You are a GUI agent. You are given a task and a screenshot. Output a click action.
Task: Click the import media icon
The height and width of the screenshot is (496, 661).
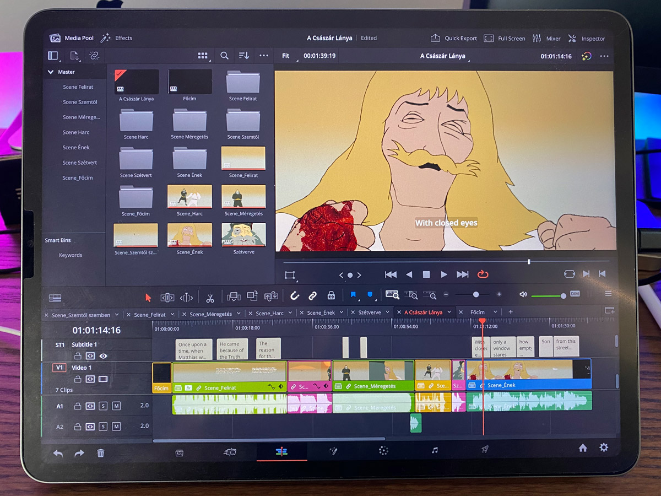coord(74,56)
